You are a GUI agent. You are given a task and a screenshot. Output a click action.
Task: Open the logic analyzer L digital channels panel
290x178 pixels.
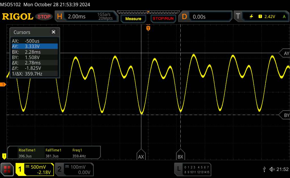coord(193,169)
